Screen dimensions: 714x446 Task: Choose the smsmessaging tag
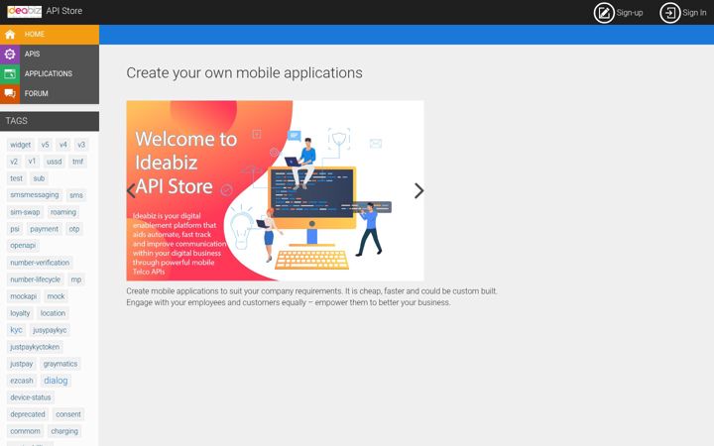pos(35,195)
